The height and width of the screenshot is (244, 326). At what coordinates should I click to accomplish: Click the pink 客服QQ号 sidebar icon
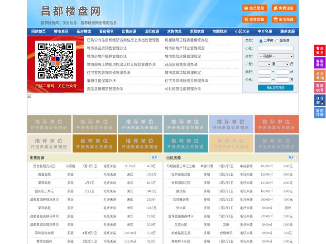click(x=320, y=88)
